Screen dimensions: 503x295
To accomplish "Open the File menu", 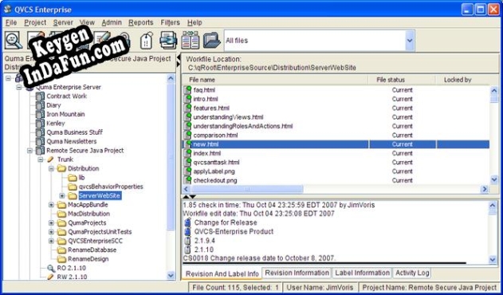I will [11, 22].
